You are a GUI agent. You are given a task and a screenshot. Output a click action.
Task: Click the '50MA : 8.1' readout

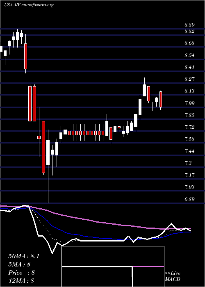24,256
